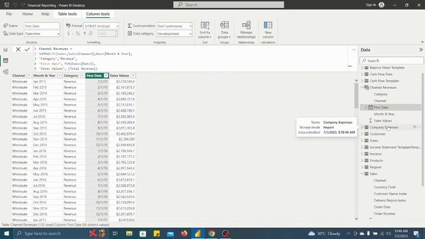The width and height of the screenshot is (425, 239).
Task: Expand Cash Flow Data table
Action: pos(362,74)
